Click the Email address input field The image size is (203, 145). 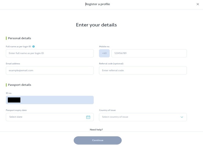[50, 70]
